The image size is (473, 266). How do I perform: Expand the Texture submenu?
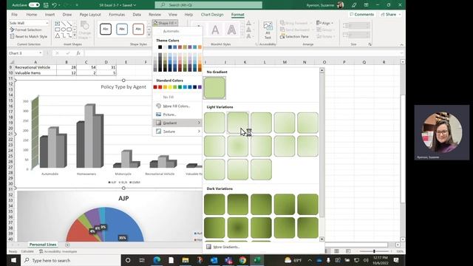pyautogui.click(x=177, y=132)
